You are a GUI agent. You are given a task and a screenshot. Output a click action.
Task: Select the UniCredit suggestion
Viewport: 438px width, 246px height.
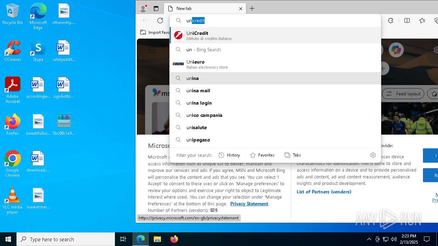click(275, 35)
